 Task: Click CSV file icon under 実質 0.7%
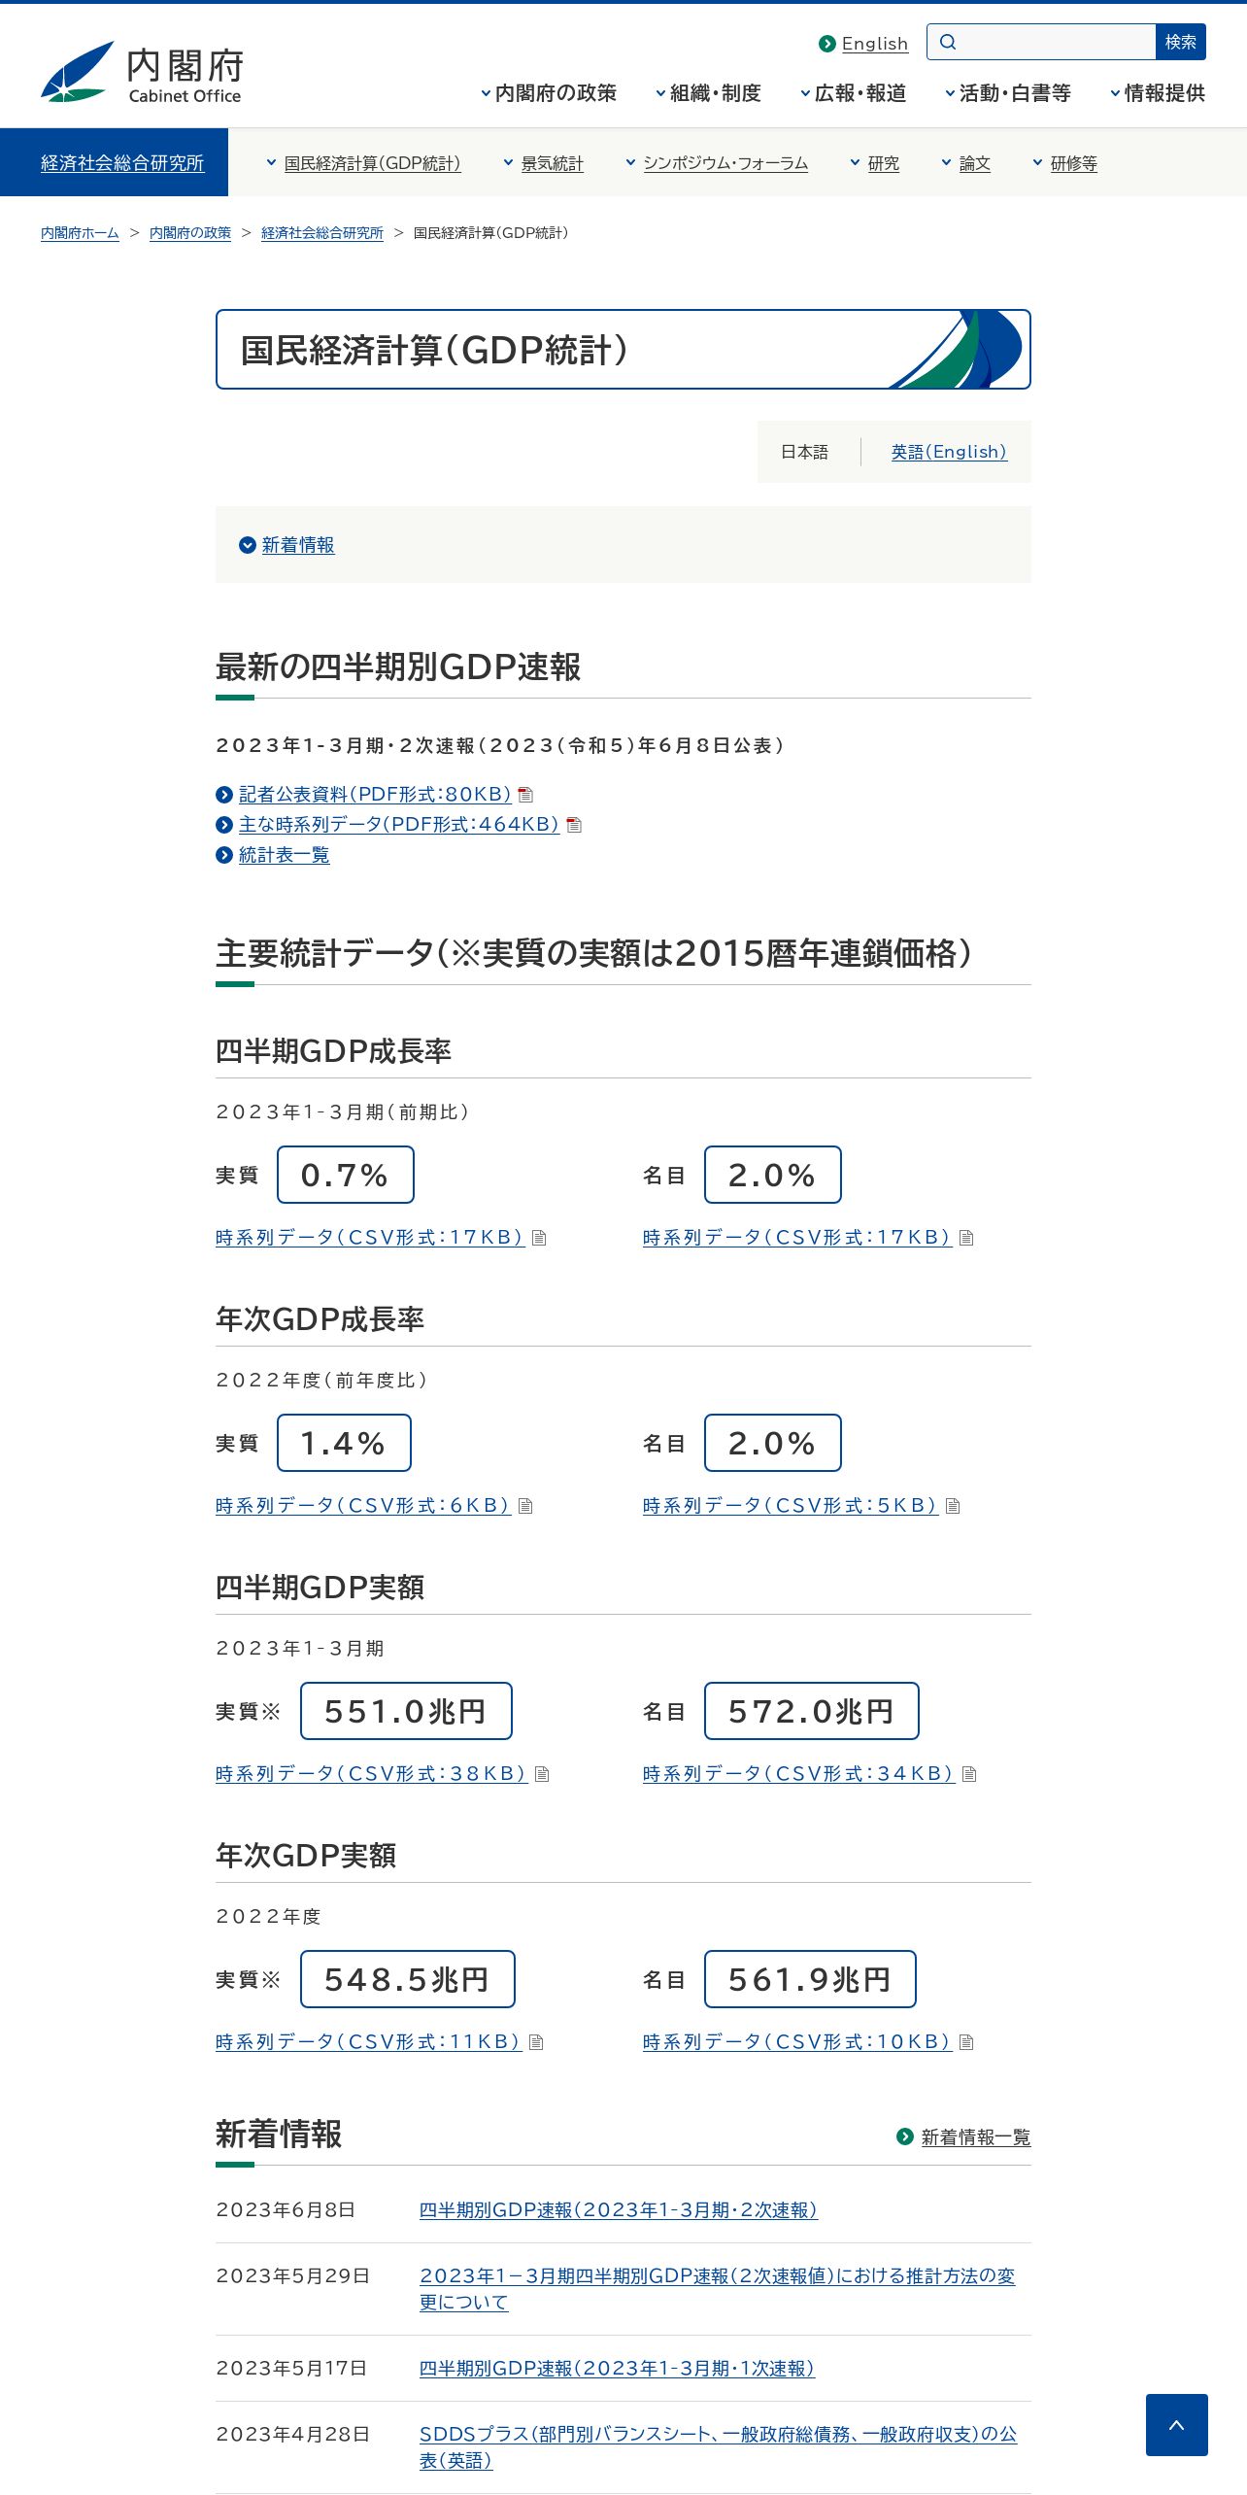(539, 1238)
